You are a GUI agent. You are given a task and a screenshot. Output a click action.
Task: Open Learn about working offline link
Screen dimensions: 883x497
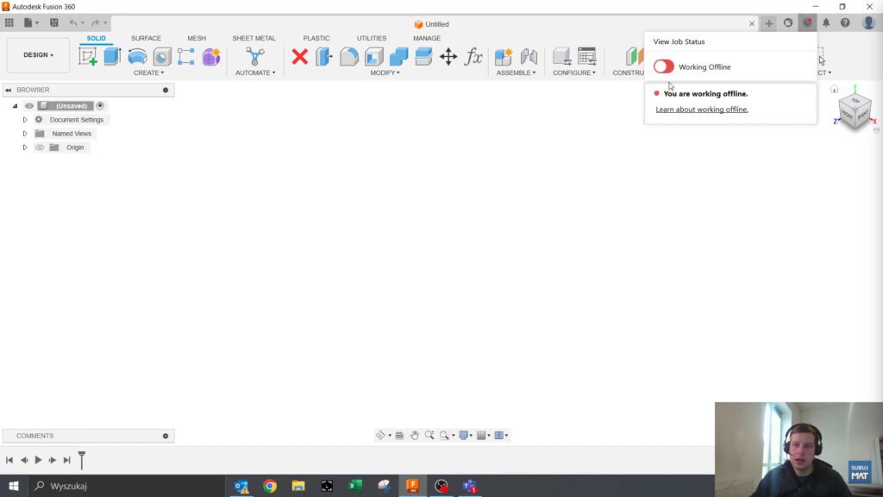(702, 110)
